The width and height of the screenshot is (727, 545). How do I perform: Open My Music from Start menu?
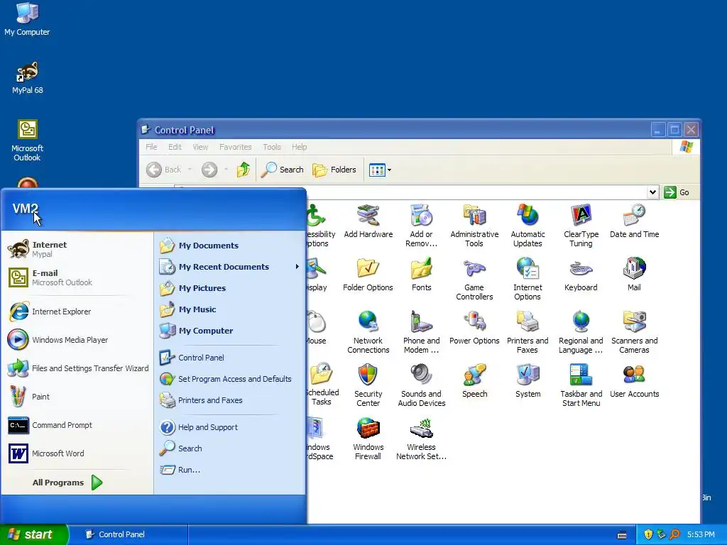[229, 309]
